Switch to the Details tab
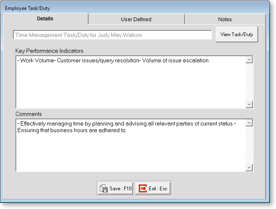 pos(45,19)
